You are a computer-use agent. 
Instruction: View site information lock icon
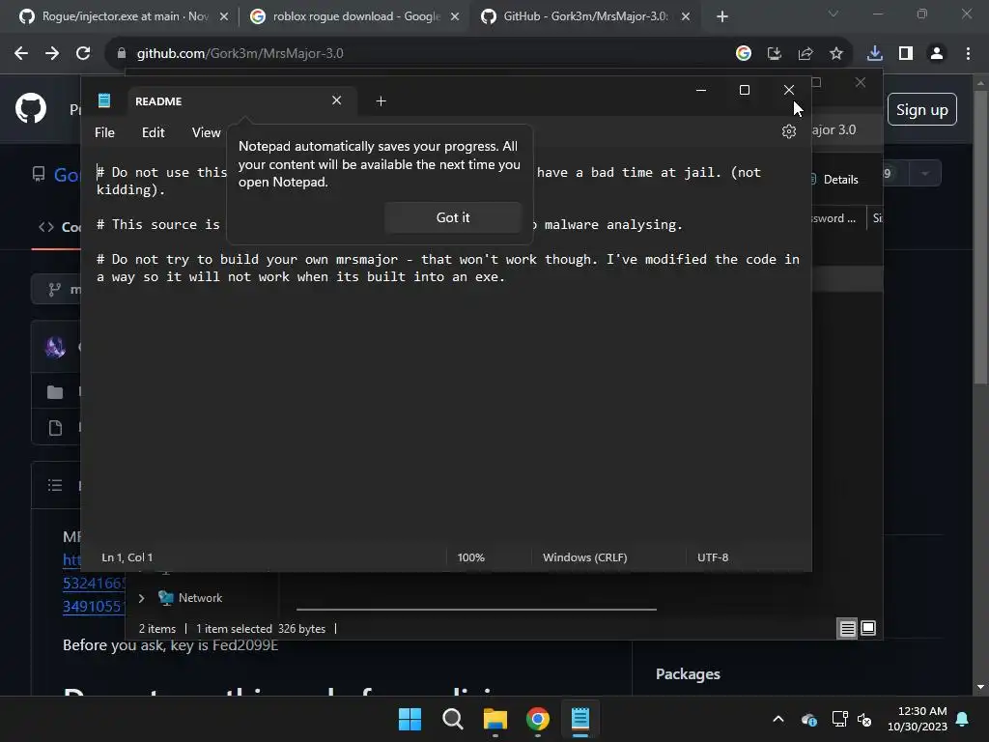pyautogui.click(x=122, y=54)
